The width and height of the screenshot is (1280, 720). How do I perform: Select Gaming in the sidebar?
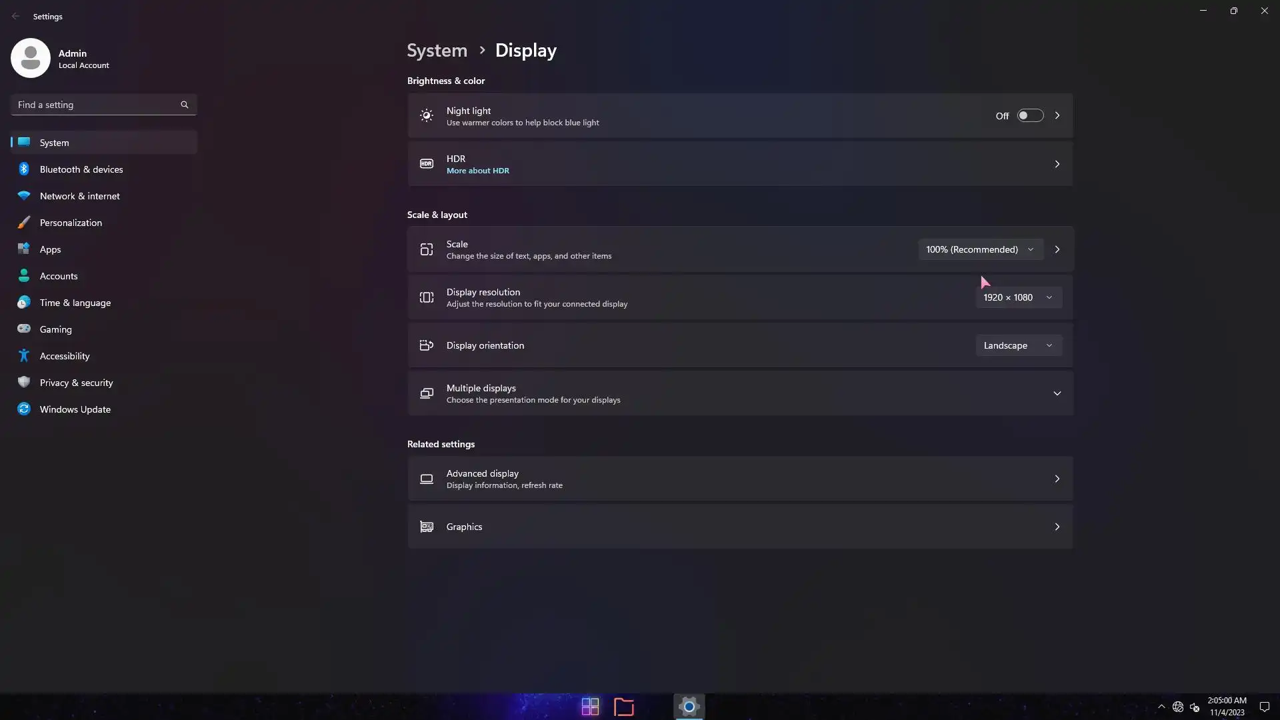coord(56,329)
